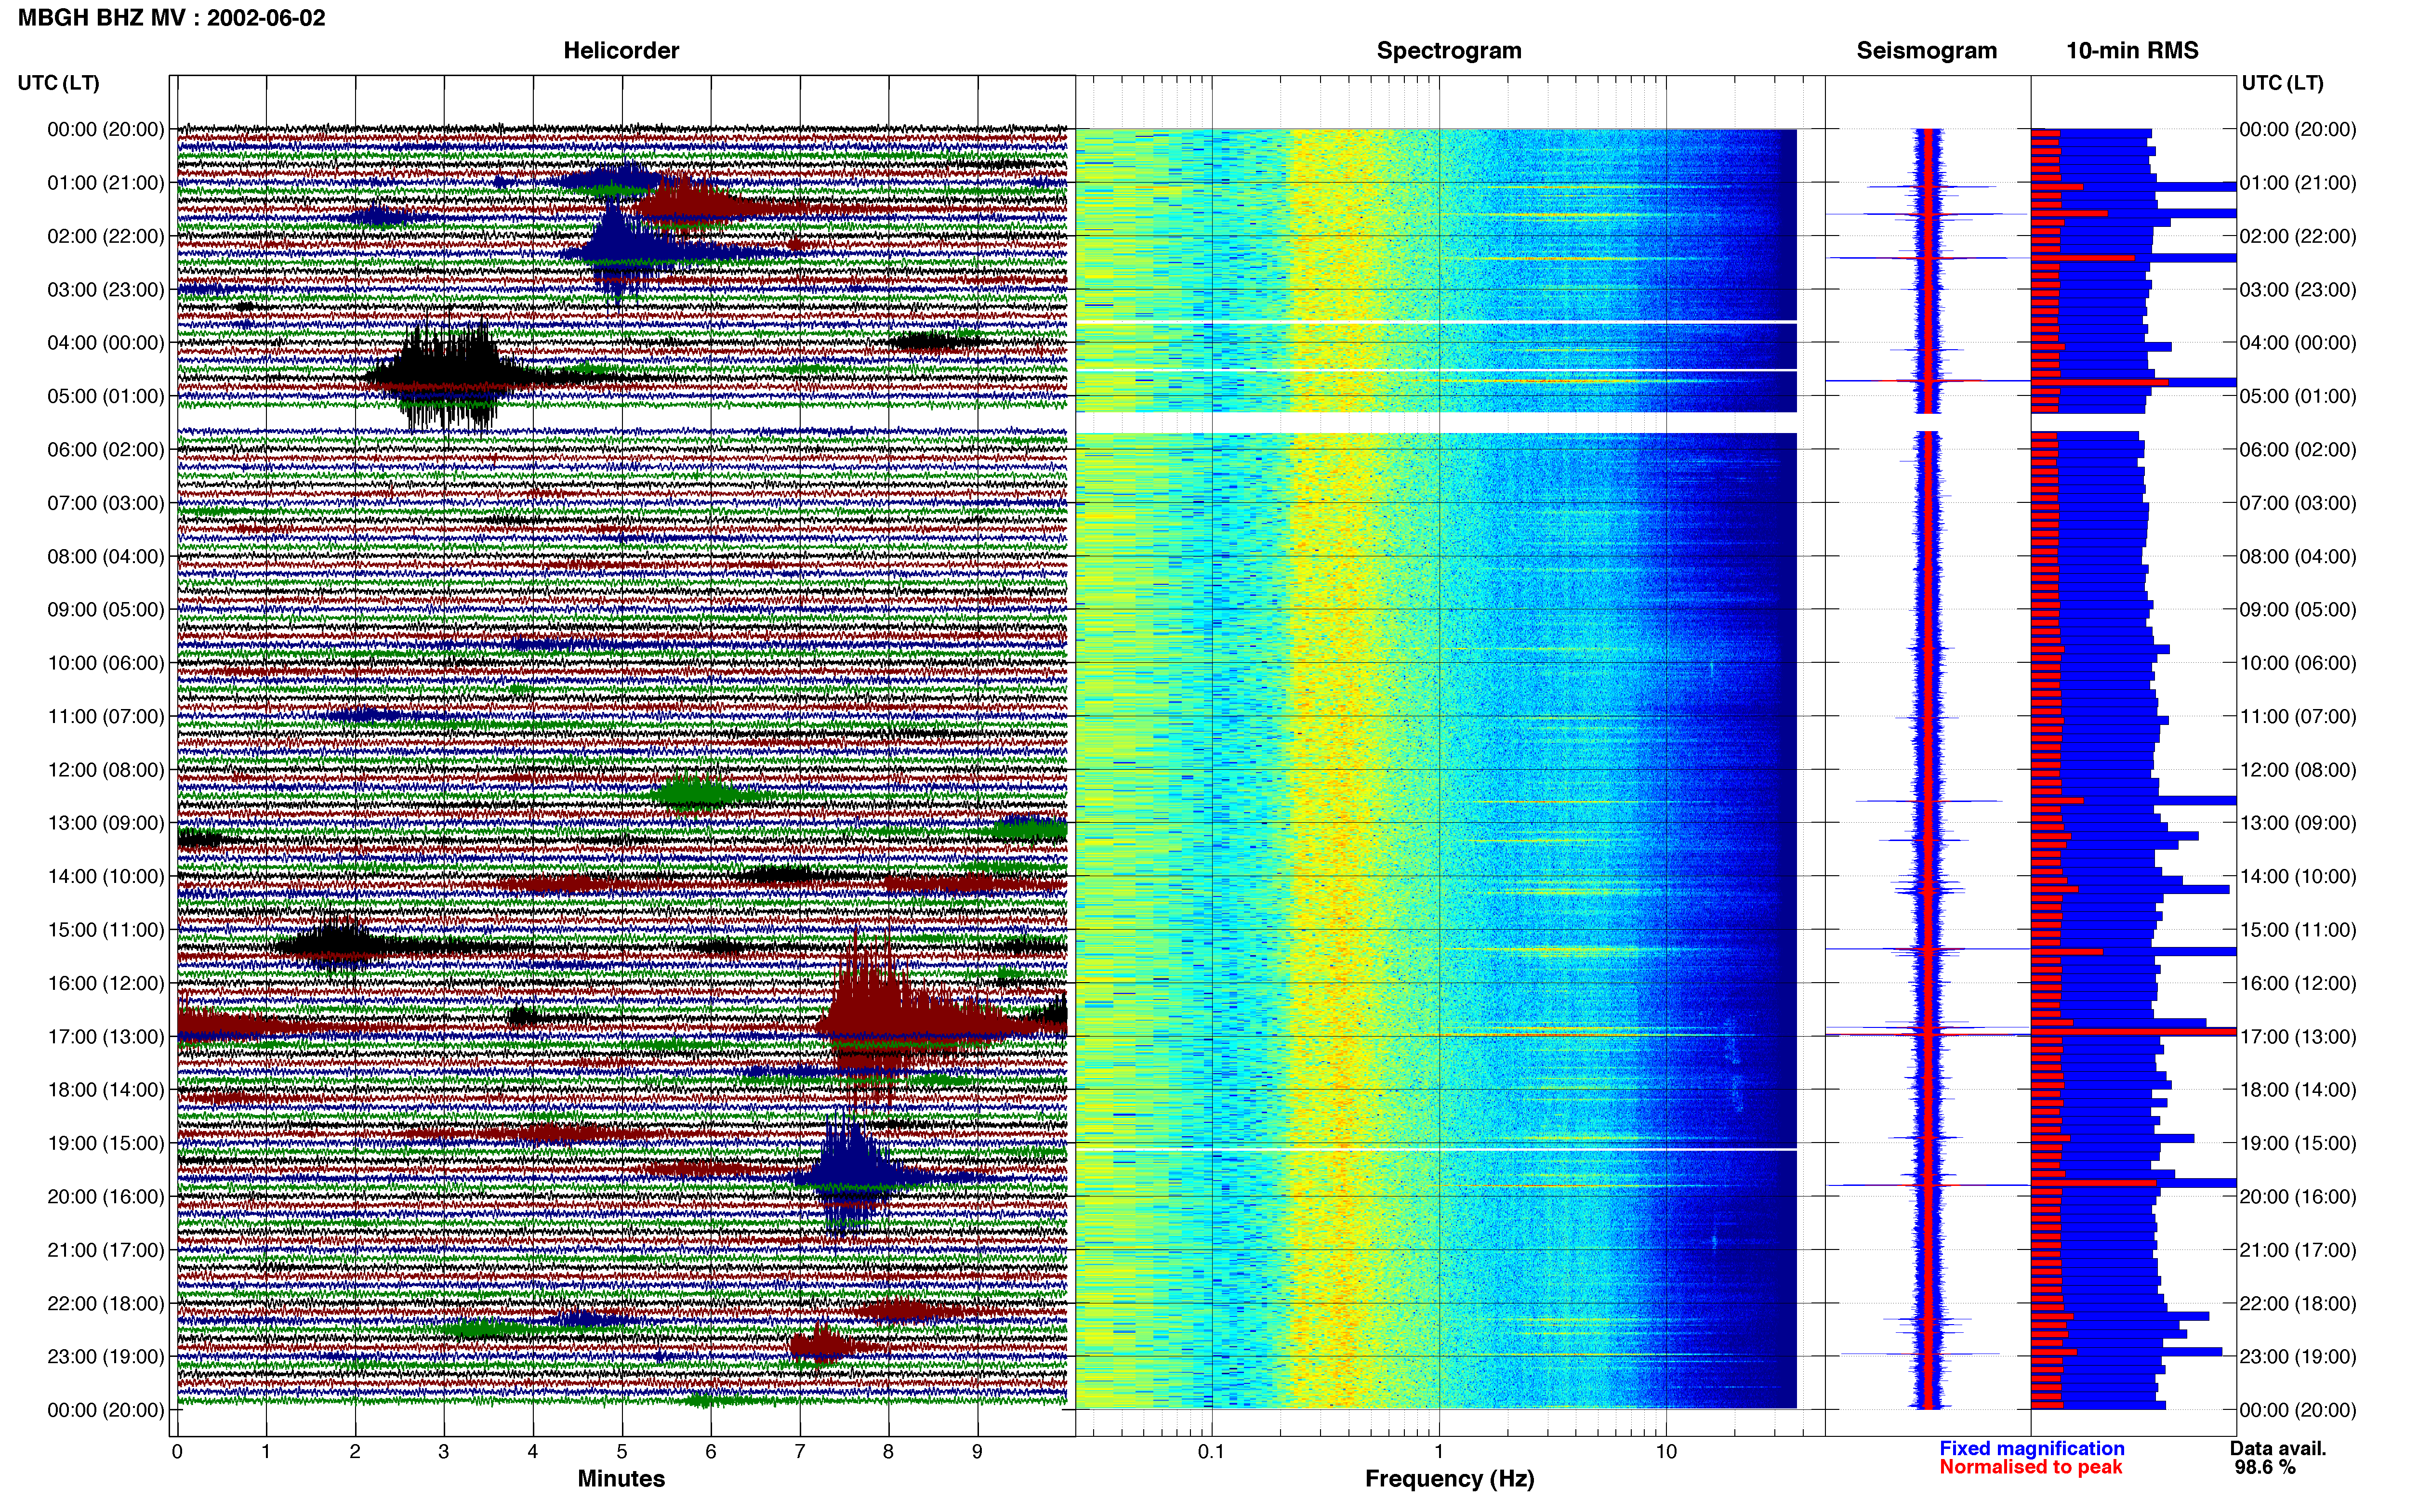Click the 'Minutes' x-axis label

point(621,1478)
